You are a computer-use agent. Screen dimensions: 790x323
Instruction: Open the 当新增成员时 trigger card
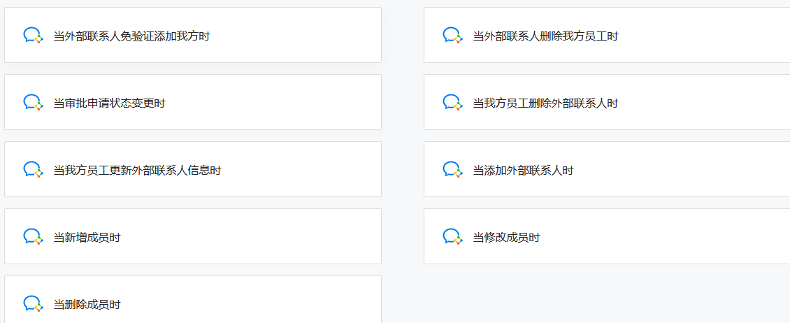point(193,236)
